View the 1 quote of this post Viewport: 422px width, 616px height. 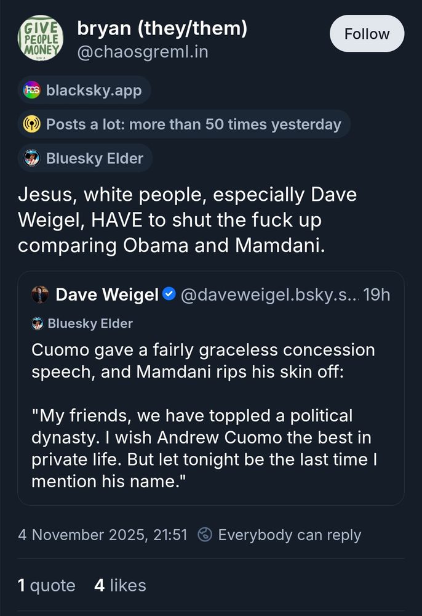click(46, 585)
